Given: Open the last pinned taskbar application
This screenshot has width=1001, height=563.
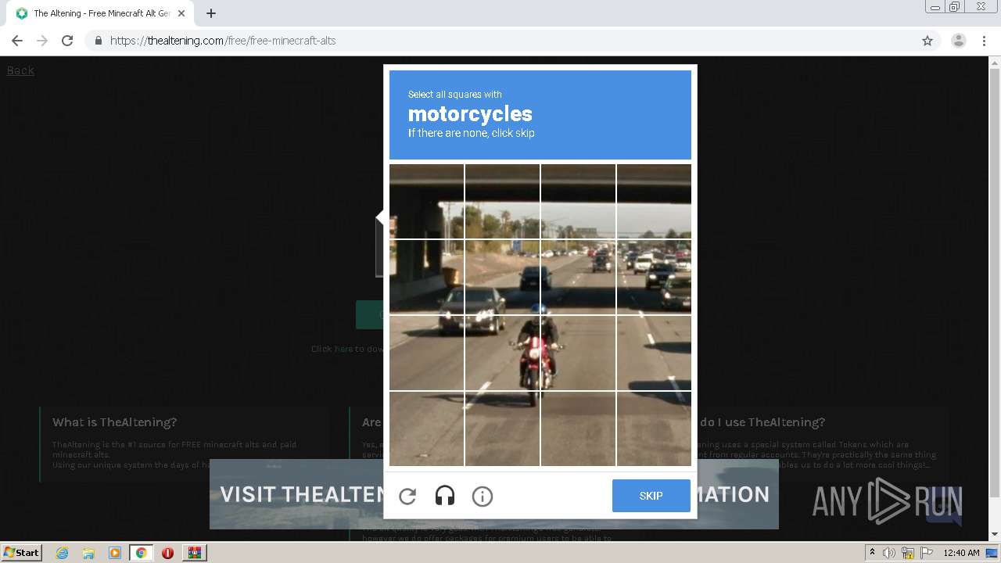Looking at the screenshot, I should pos(194,553).
